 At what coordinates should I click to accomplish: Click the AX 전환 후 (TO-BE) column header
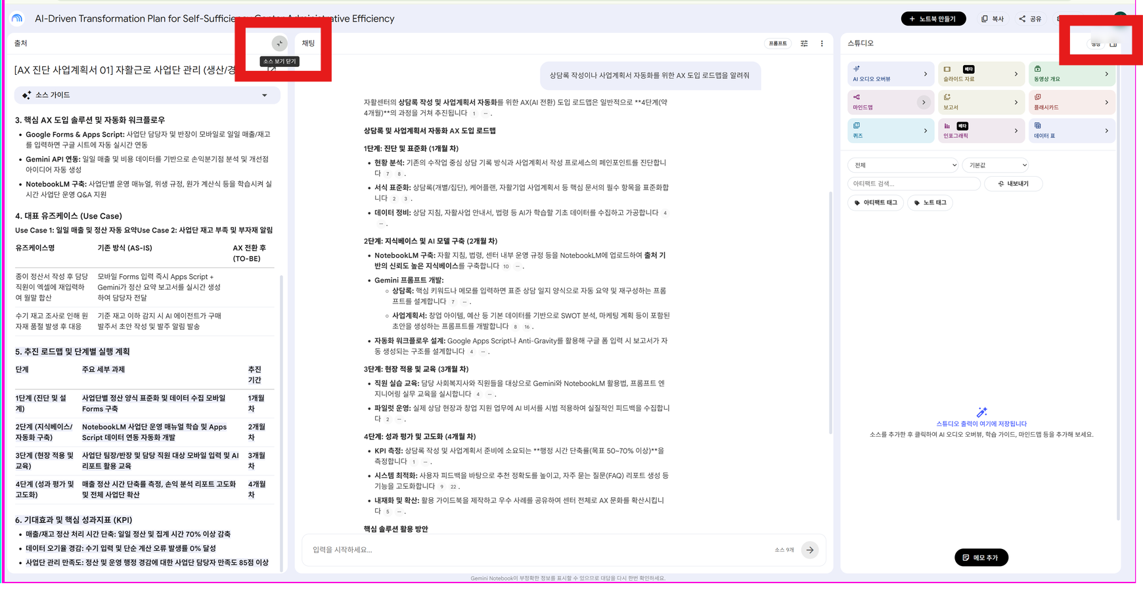tap(250, 253)
